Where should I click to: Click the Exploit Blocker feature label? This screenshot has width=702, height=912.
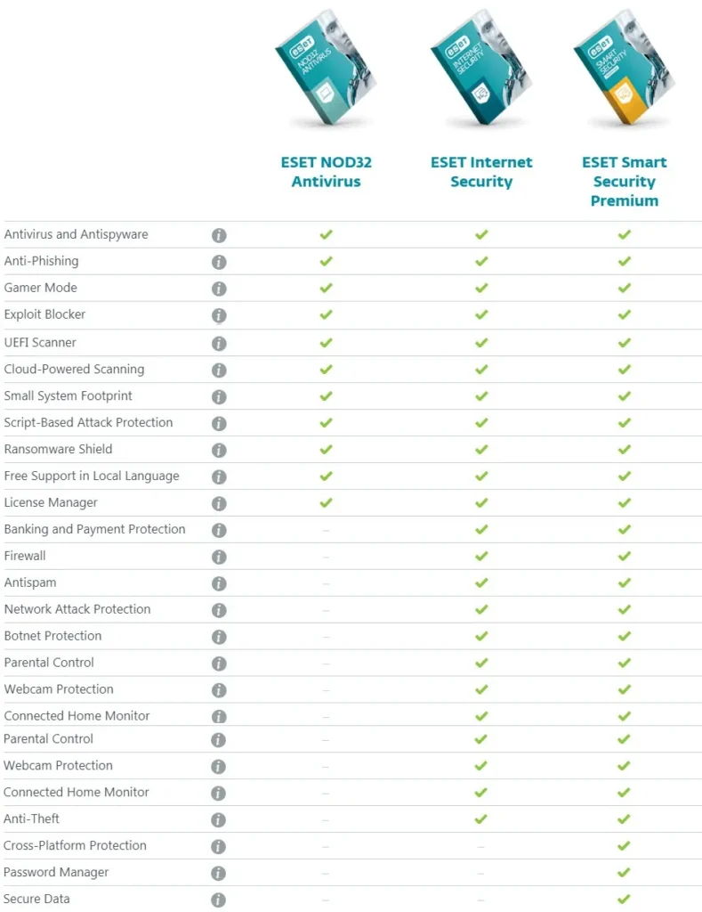coord(44,314)
